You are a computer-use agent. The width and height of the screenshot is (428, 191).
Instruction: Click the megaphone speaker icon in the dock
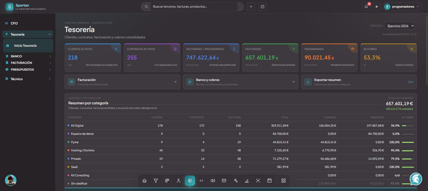tap(213, 181)
